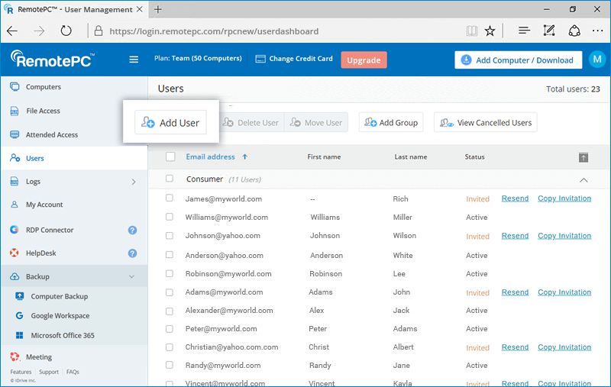
Task: Collapse the Consumer group chevron
Action: [584, 180]
